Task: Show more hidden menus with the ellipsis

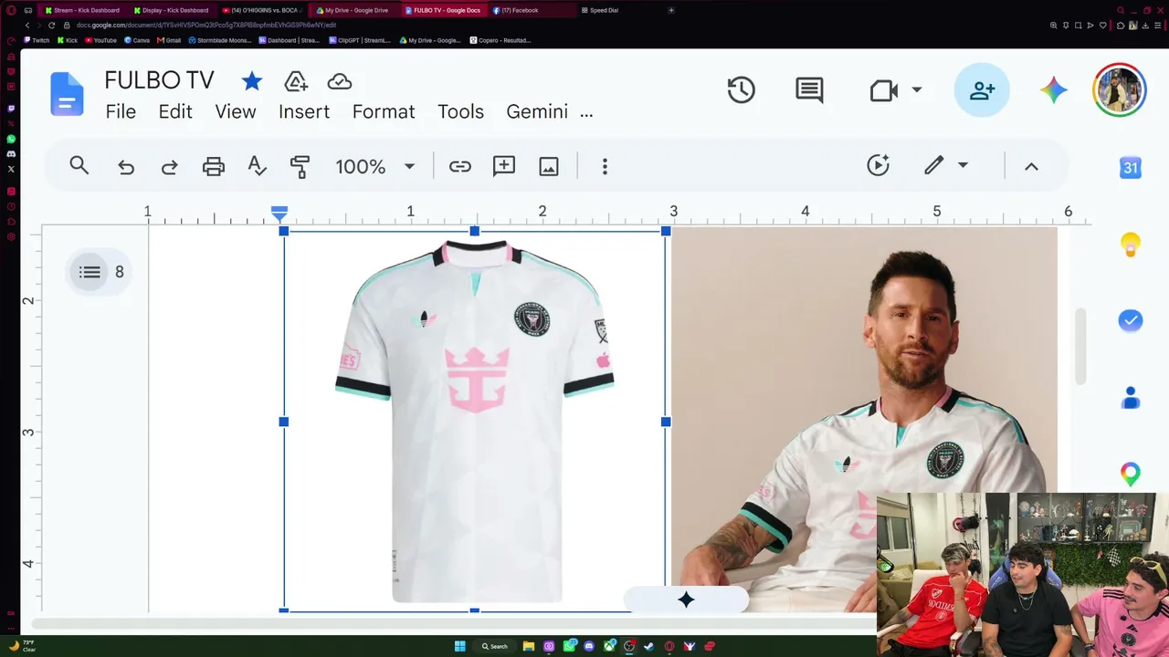Action: [586, 113]
